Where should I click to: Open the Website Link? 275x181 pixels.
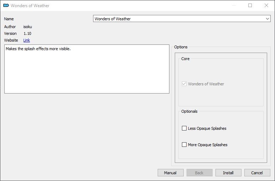(26, 40)
